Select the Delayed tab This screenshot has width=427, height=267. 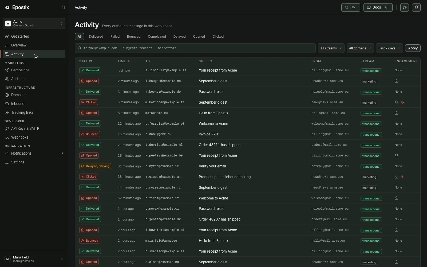(179, 37)
